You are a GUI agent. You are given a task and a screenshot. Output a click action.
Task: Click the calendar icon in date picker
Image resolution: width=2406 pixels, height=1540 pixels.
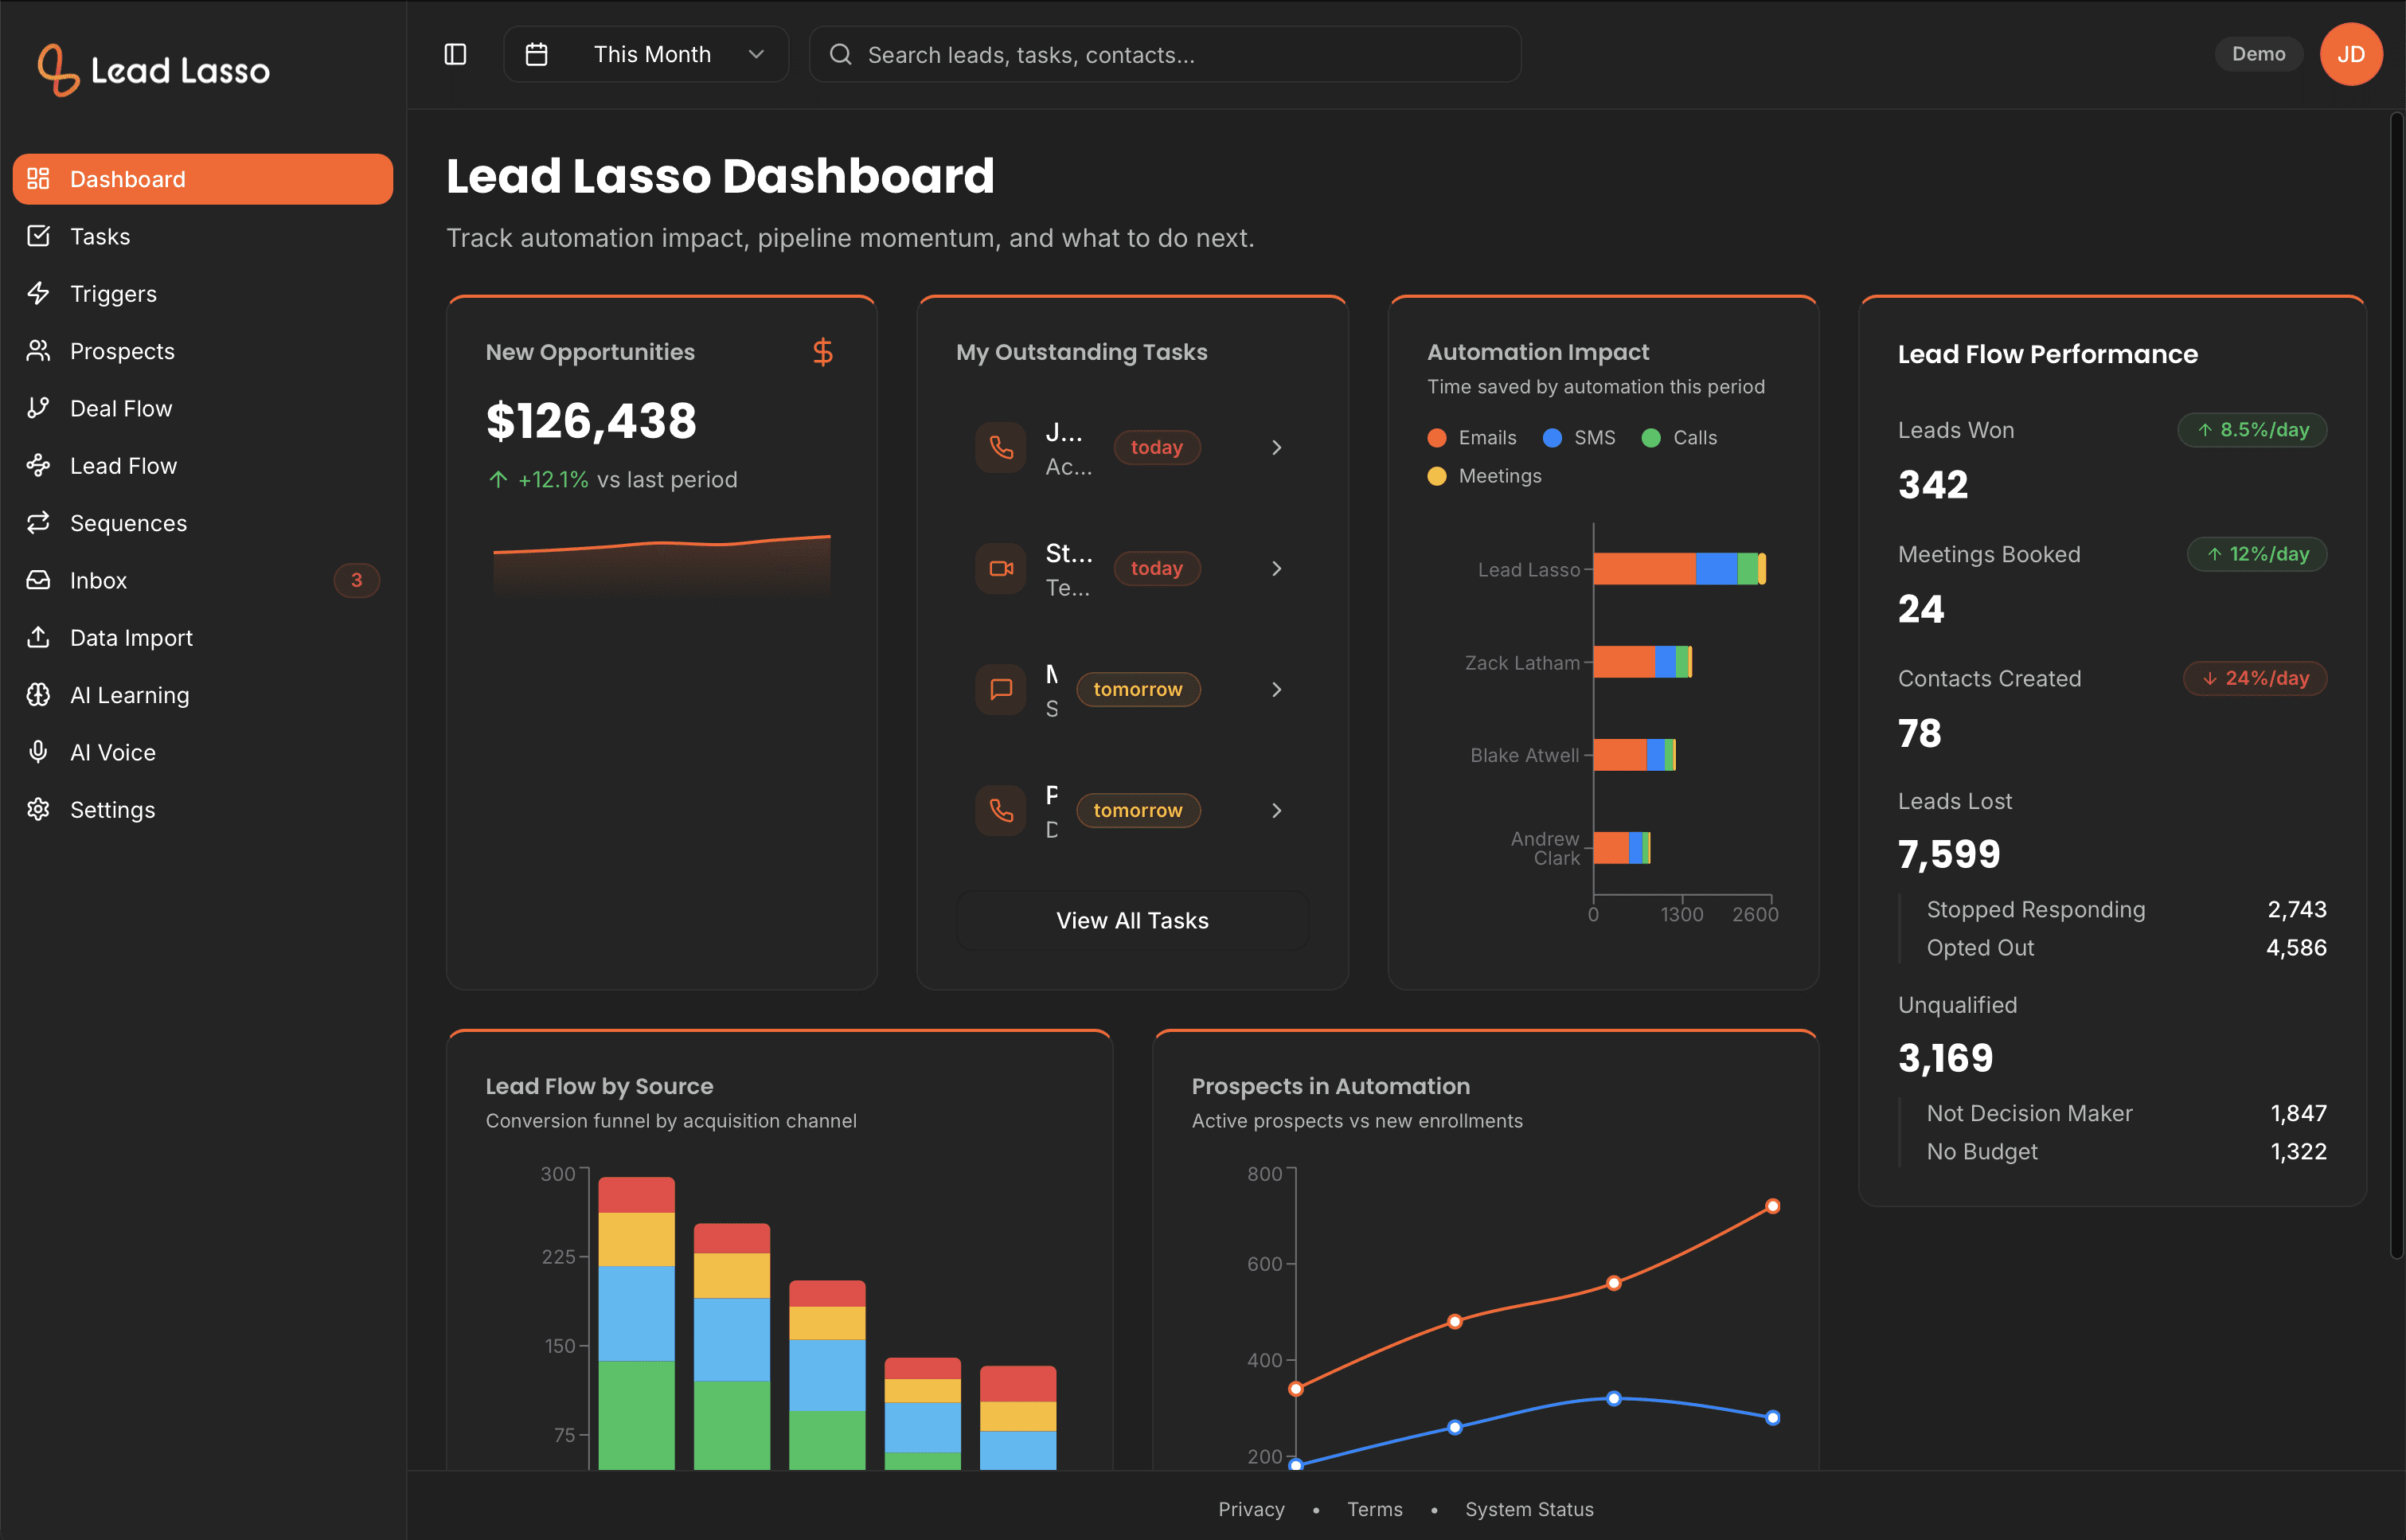click(537, 54)
